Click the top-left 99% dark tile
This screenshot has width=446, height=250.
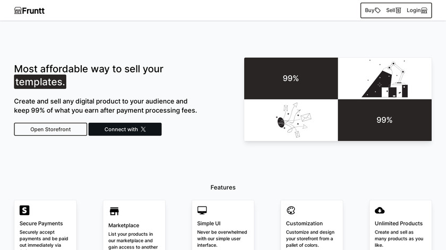coord(291,78)
